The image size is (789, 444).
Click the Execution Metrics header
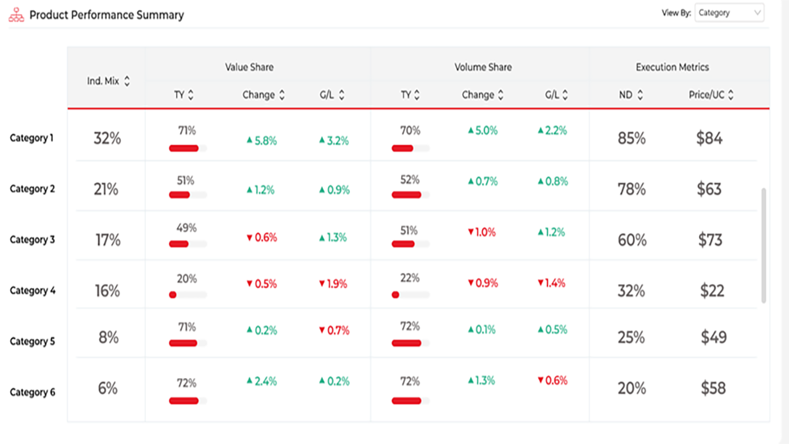tap(672, 67)
